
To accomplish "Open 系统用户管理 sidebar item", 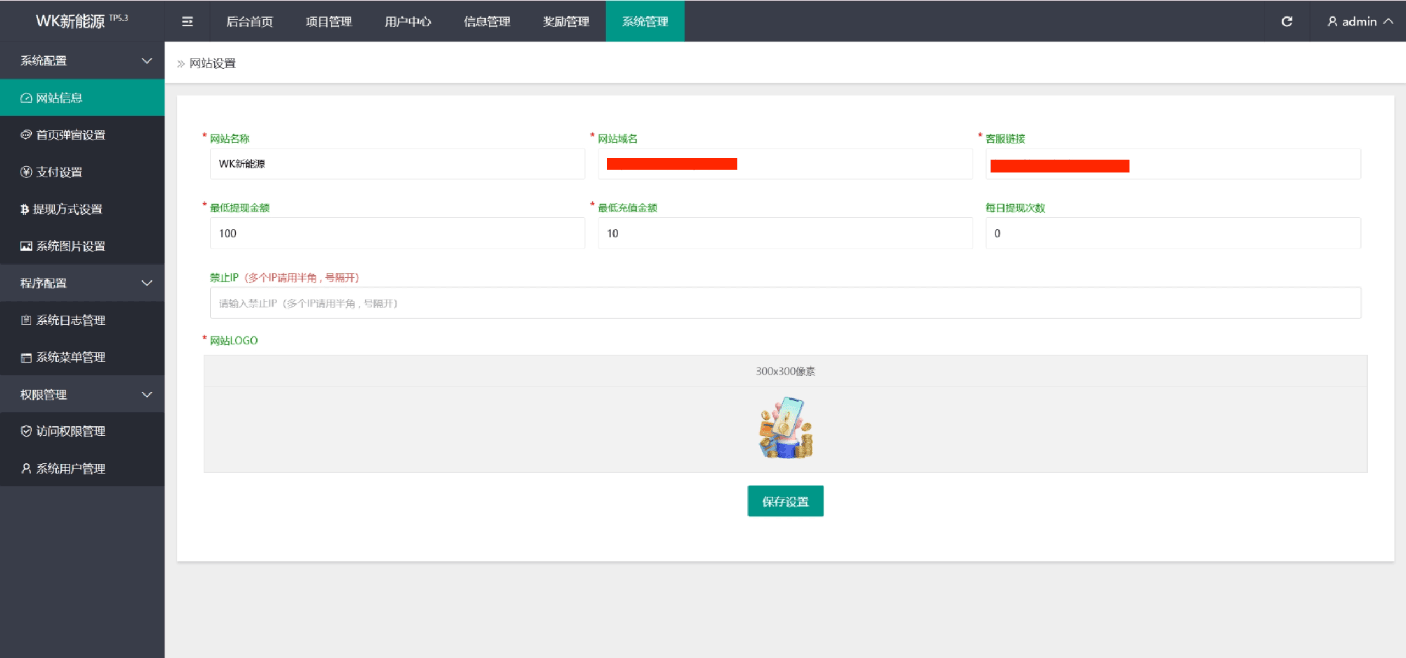I will [x=71, y=469].
